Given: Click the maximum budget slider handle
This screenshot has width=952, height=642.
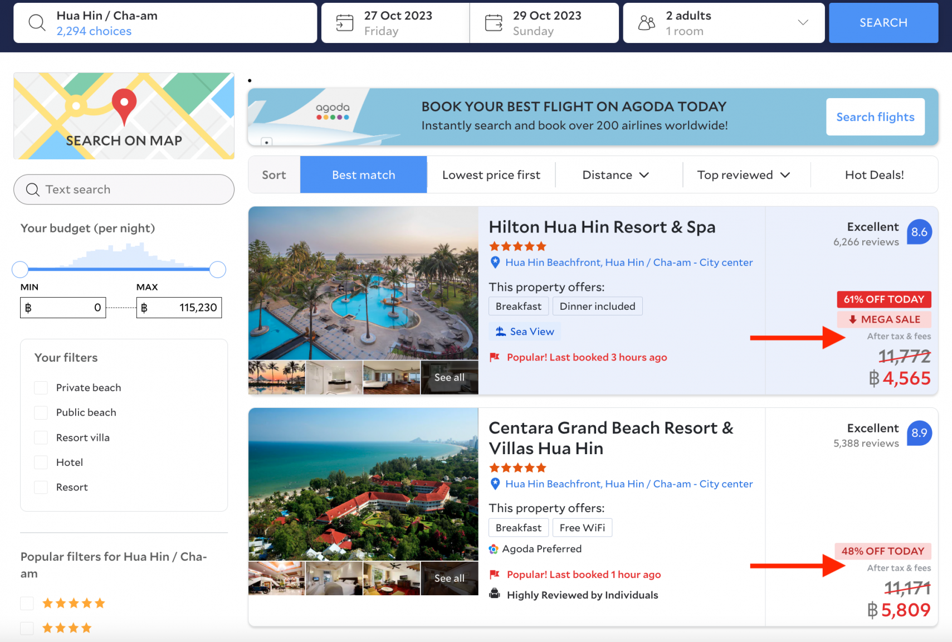Looking at the screenshot, I should click(218, 270).
